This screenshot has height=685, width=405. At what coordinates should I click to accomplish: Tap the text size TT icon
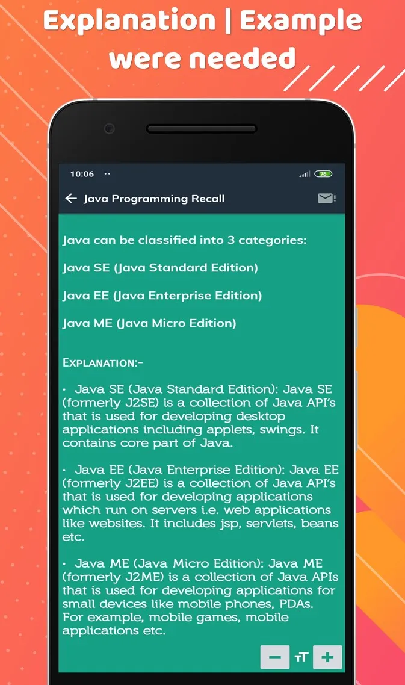click(301, 657)
